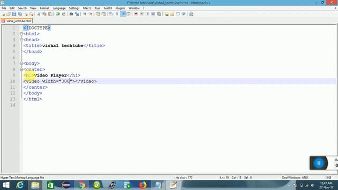Stop macro recording from toolbar
The width and height of the screenshot is (338, 190).
point(142,14)
